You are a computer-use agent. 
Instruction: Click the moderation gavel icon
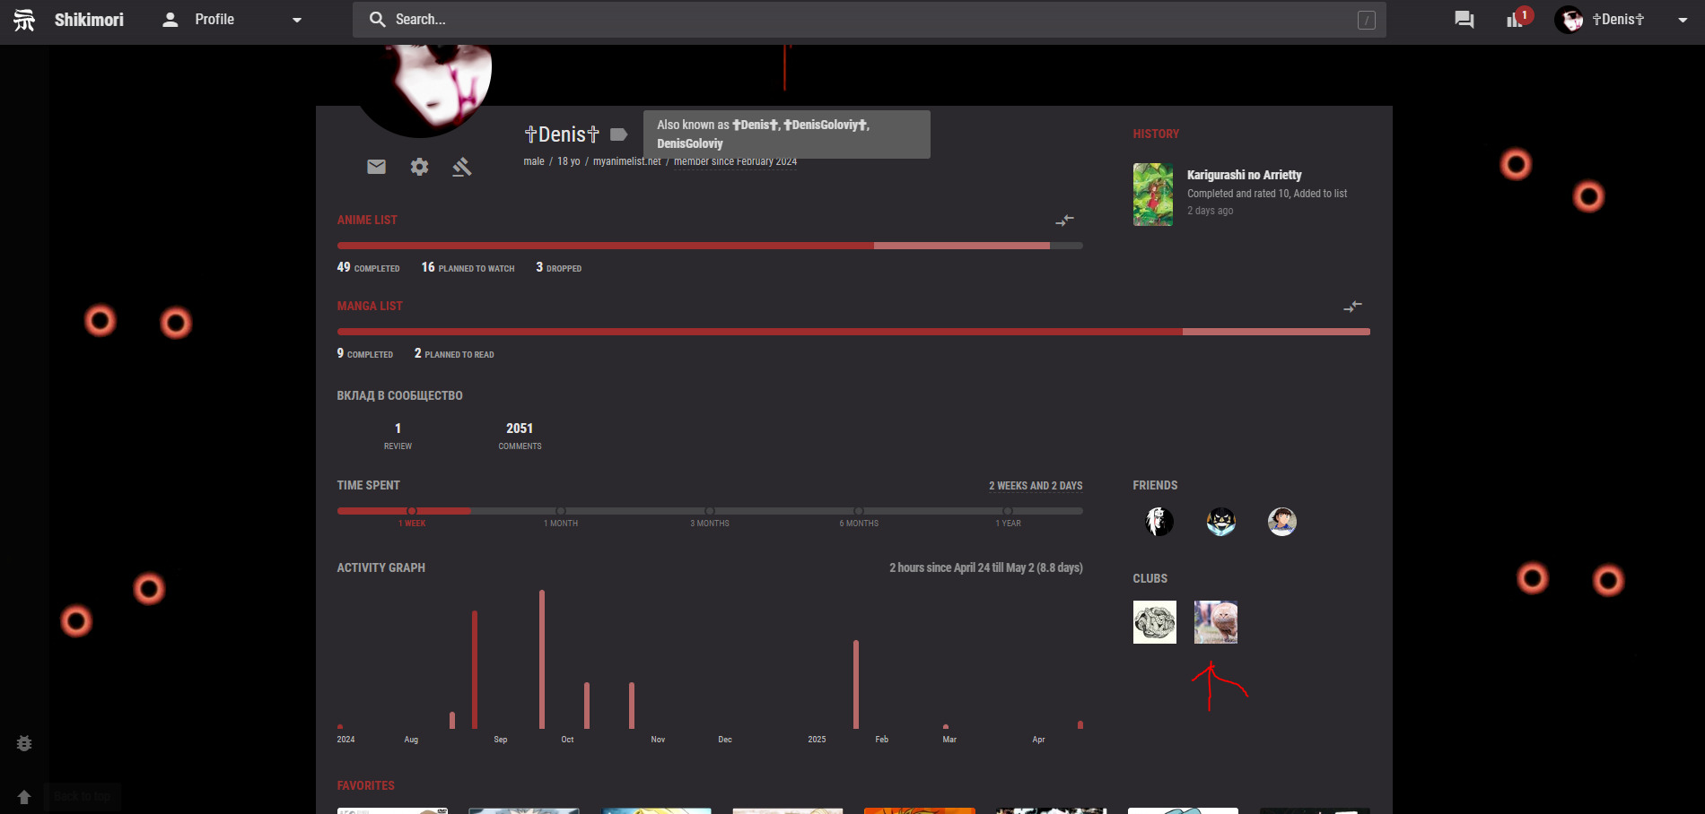461,167
